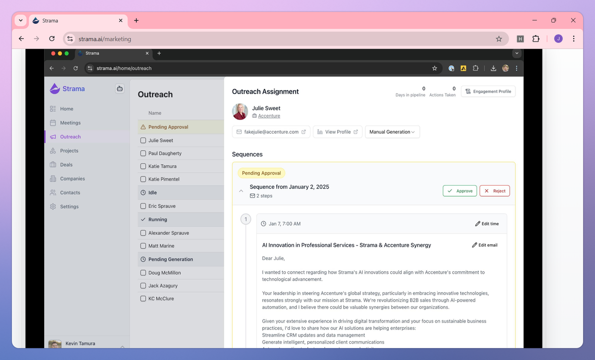The image size is (595, 360).
Task: Expand Kevin Tamura user menu chevron
Action: pos(122,346)
